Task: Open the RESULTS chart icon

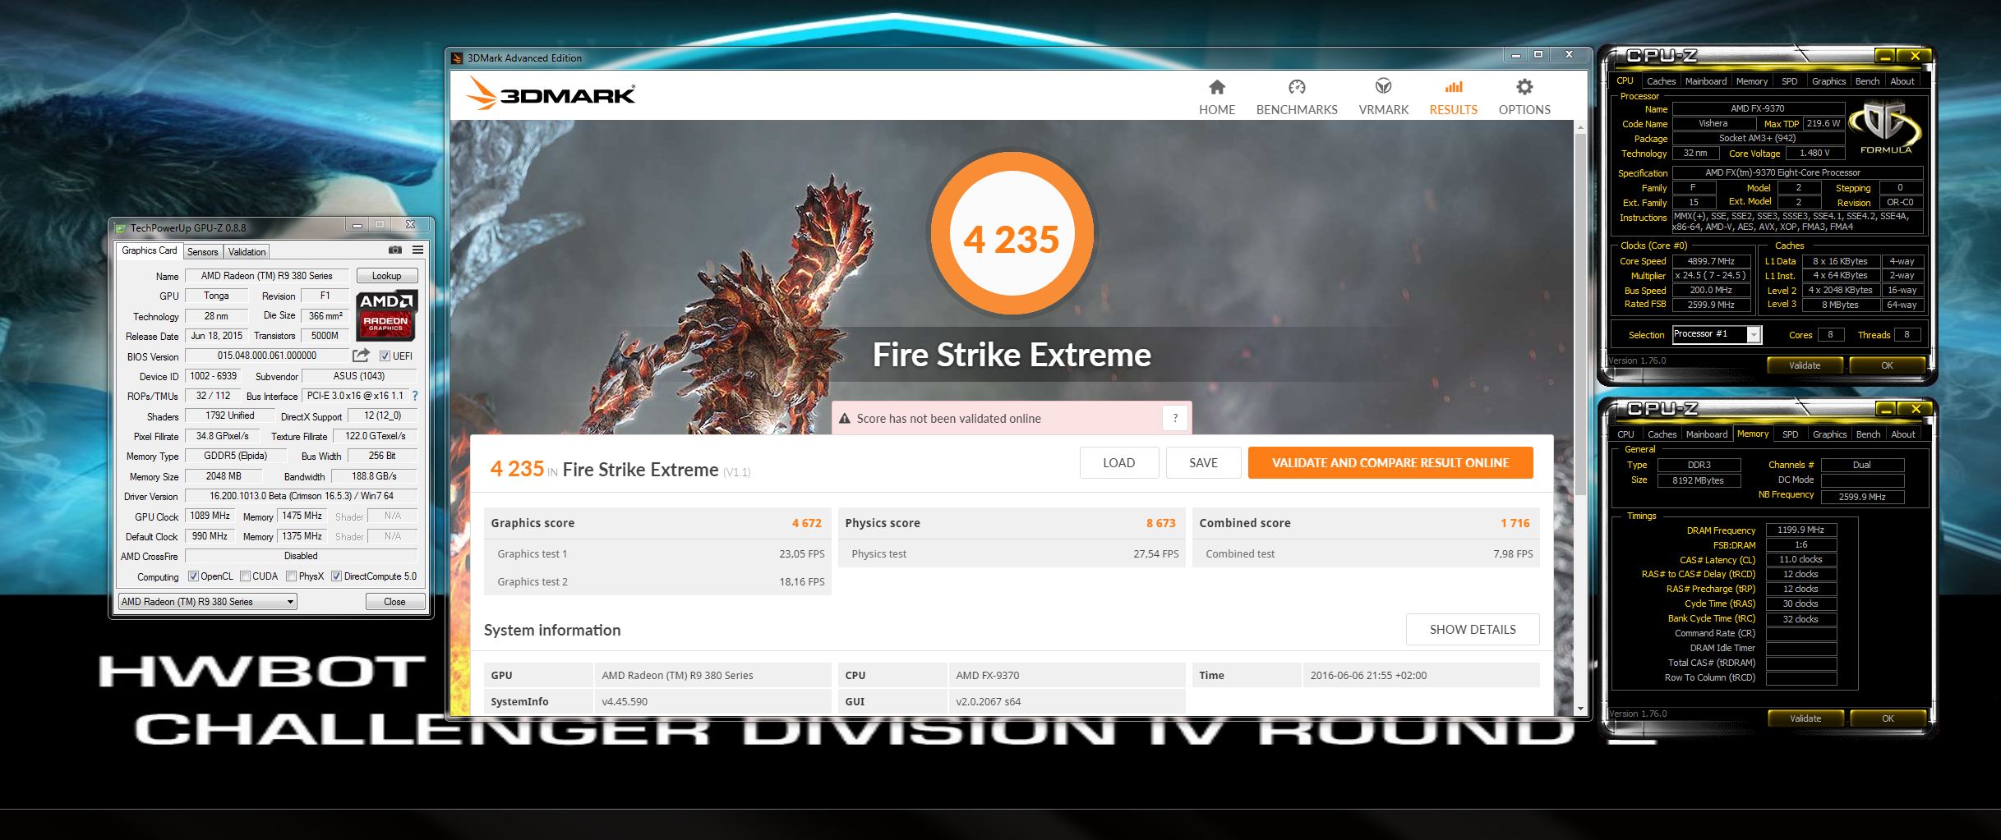Action: 1454,86
